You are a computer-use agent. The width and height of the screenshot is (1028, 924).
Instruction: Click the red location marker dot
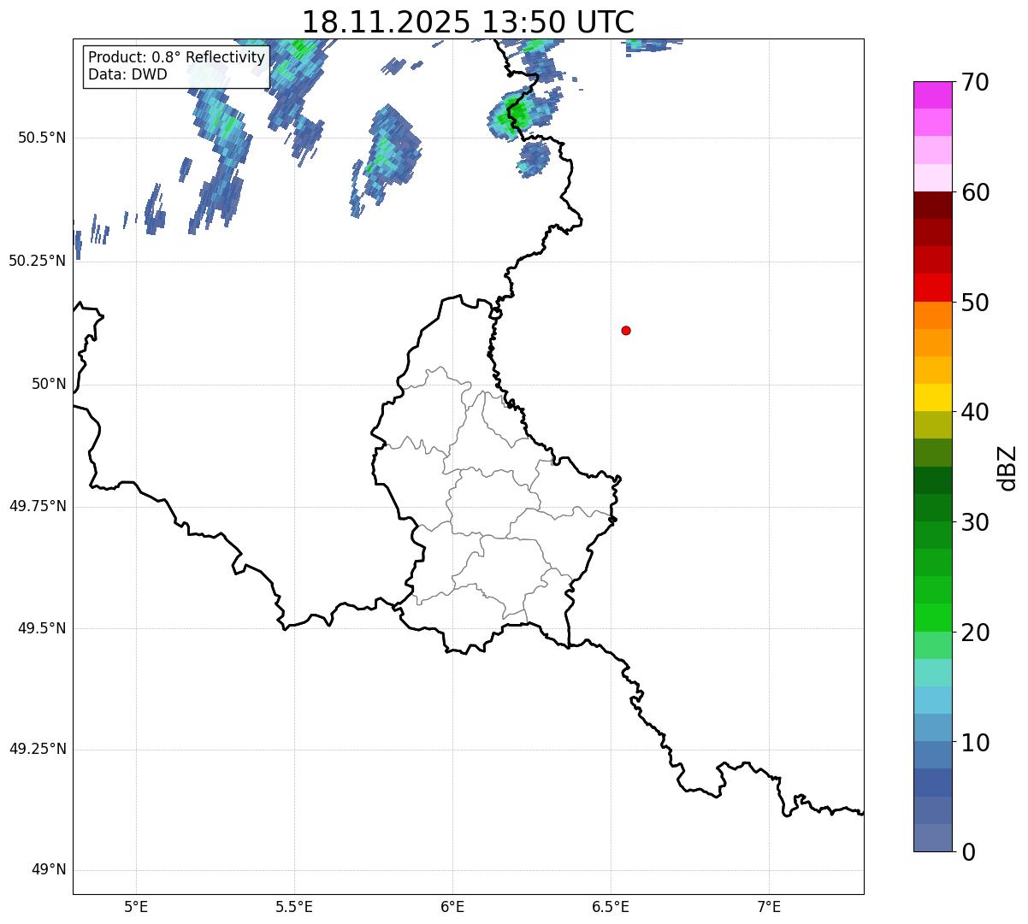point(626,330)
